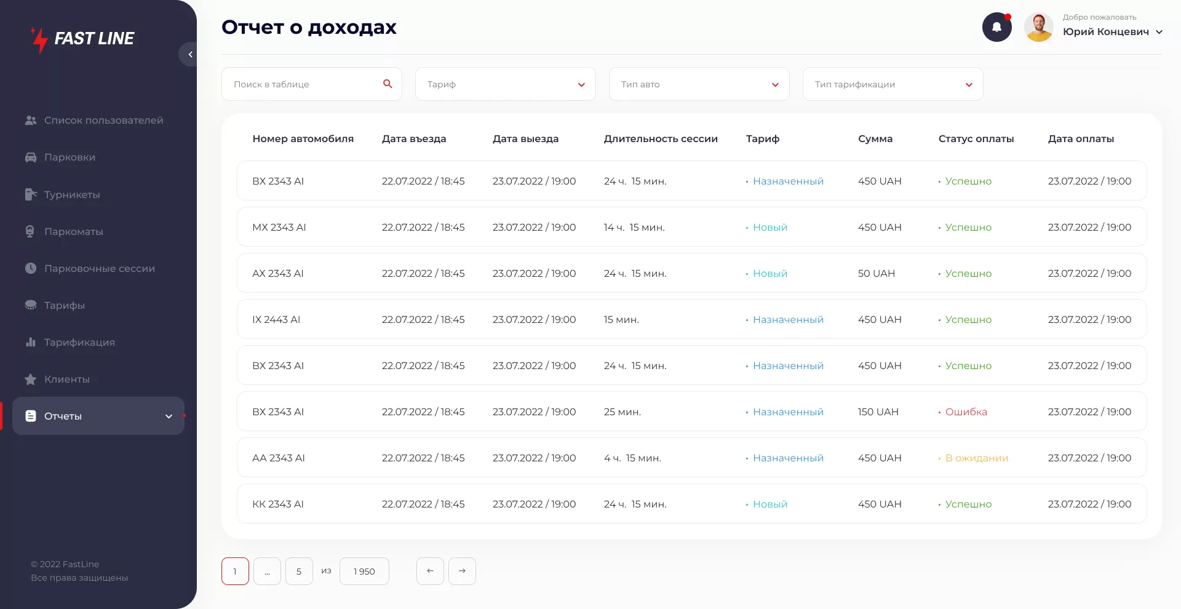This screenshot has height=609, width=1181.
Task: Go to next page with the right arrow
Action: coord(462,571)
